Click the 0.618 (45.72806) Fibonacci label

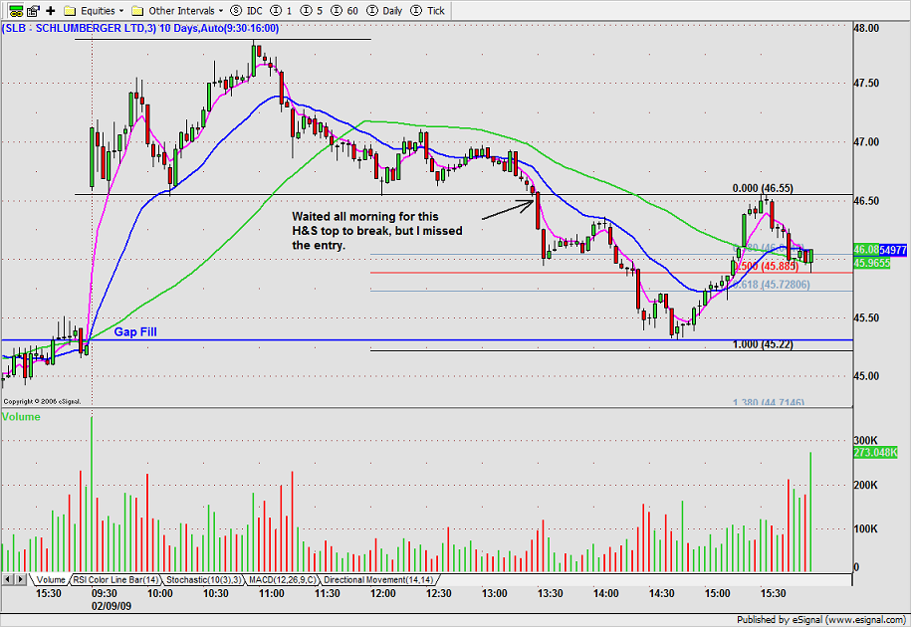(771, 285)
